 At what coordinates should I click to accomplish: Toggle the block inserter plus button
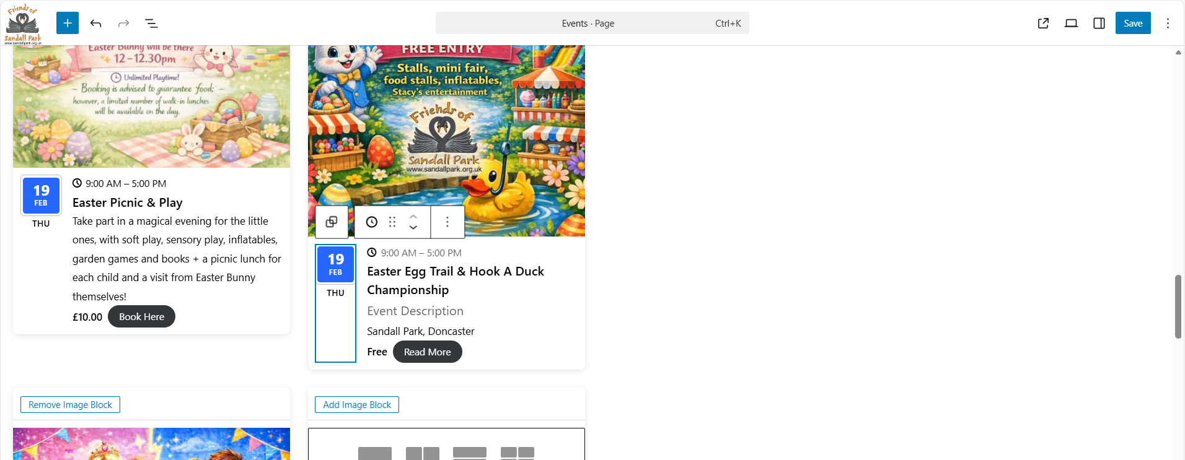tap(68, 23)
